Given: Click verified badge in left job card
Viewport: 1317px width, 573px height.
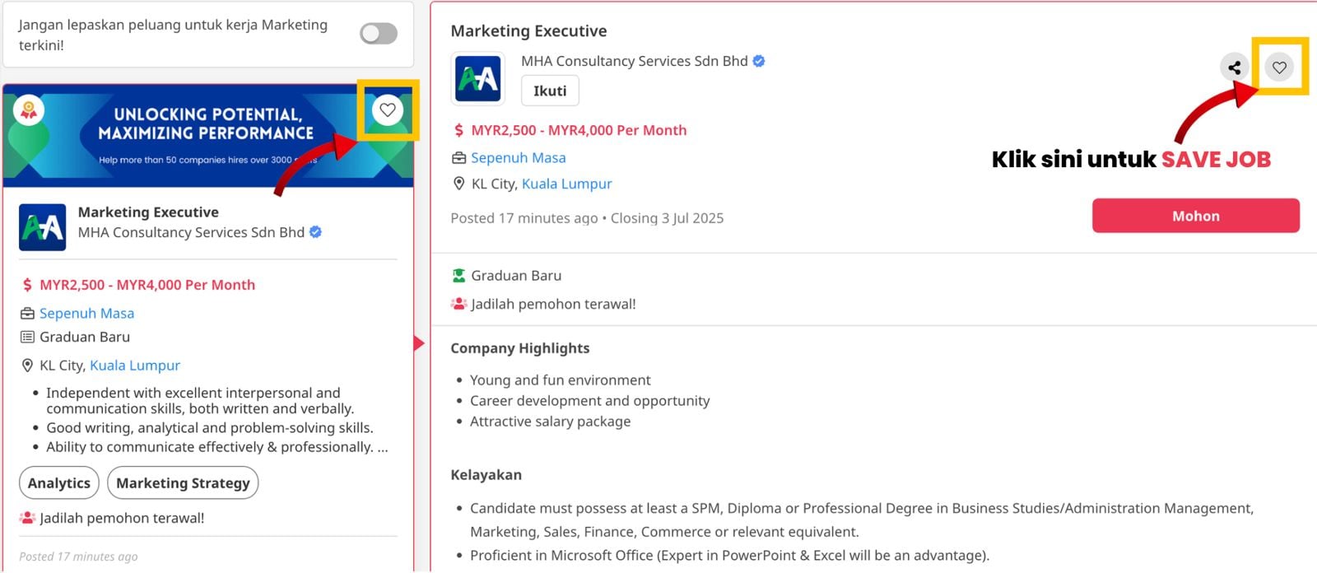Looking at the screenshot, I should pyautogui.click(x=315, y=232).
